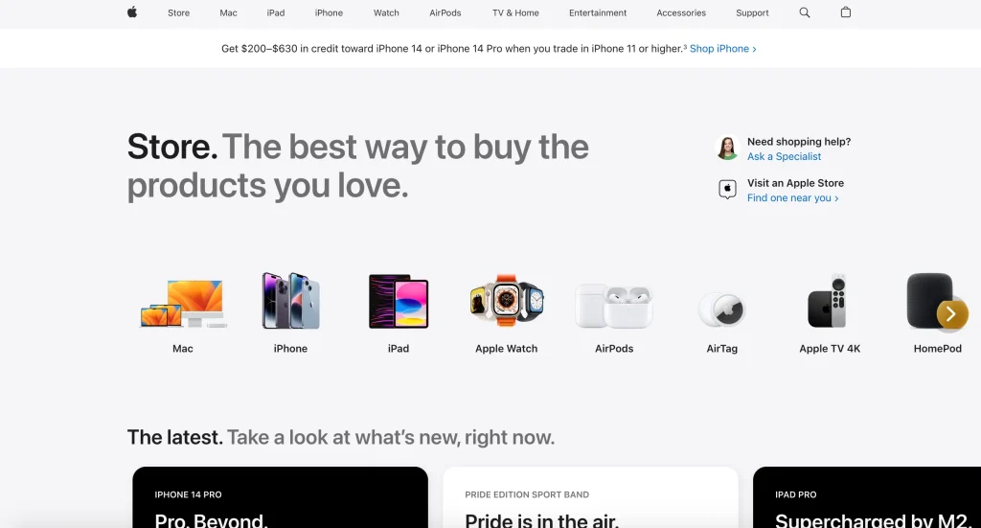Open the iPhone 14 Pro card
Viewport: 981px width, 528px height.
[x=281, y=497]
